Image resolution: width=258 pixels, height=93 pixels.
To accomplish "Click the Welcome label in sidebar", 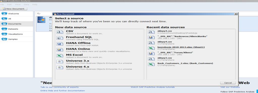I will click(x=13, y=14).
